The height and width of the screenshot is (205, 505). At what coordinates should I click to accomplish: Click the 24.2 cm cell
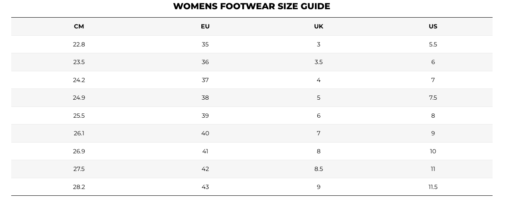coord(79,80)
